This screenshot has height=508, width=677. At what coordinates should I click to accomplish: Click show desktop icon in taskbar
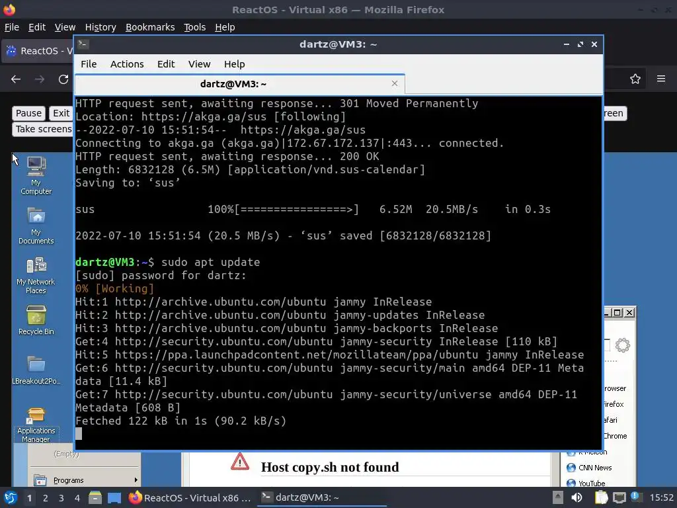point(114,497)
